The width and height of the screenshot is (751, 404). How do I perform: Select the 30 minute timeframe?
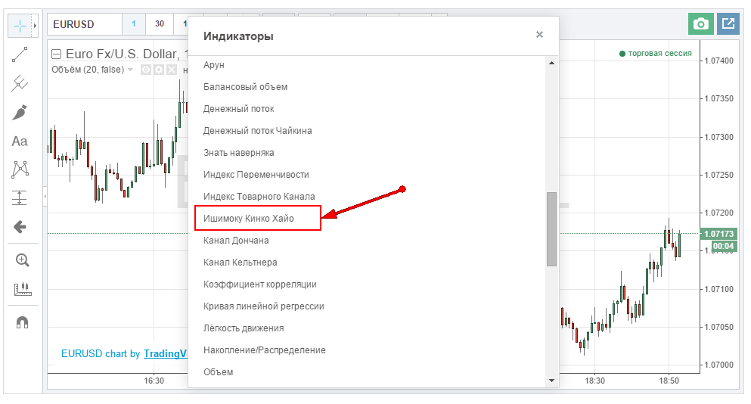tap(160, 24)
